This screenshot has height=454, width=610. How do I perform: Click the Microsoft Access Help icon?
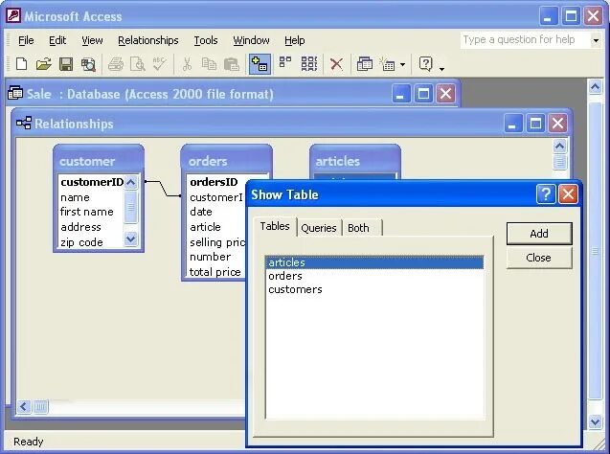pyautogui.click(x=425, y=64)
